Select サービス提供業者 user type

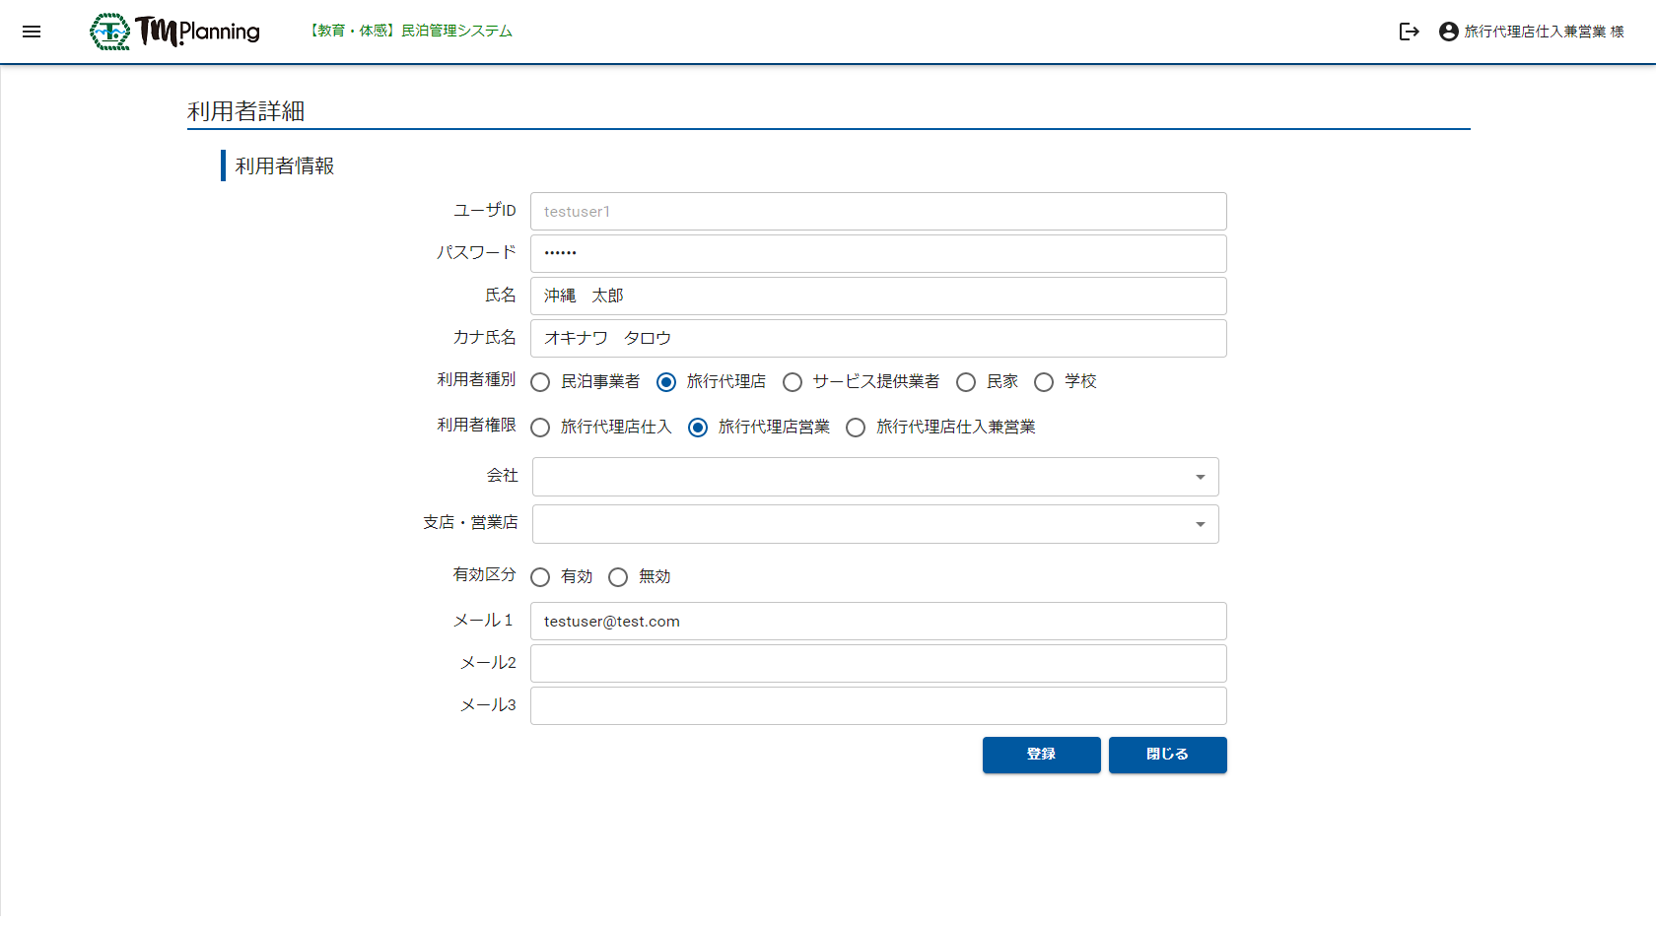[x=793, y=382]
